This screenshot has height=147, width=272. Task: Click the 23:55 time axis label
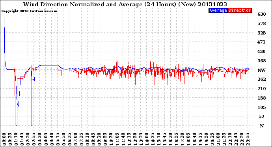pyautogui.click(x=248, y=139)
